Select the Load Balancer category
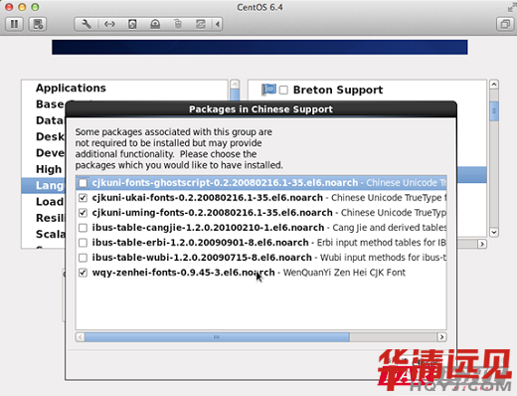517x396 pixels. click(x=44, y=202)
